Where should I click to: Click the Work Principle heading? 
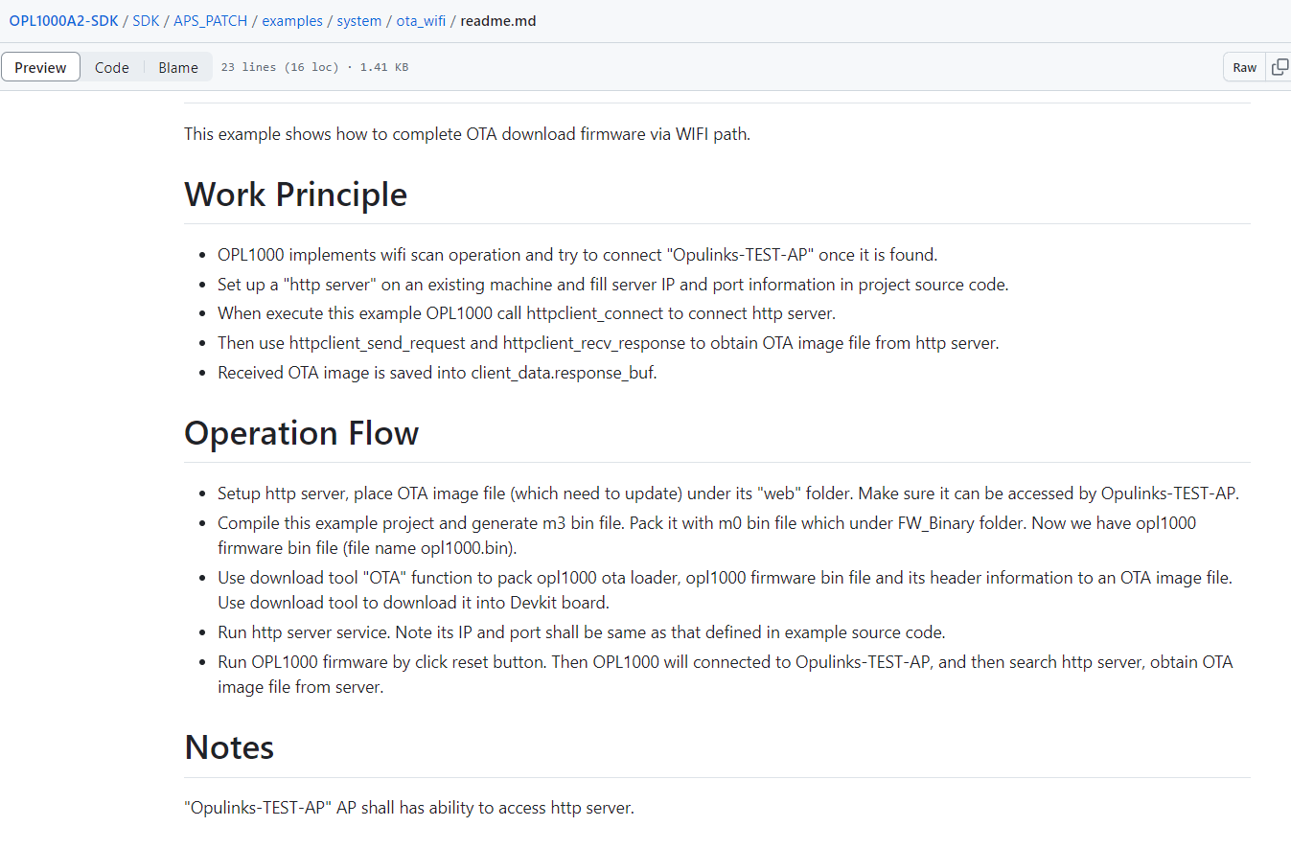tap(295, 195)
